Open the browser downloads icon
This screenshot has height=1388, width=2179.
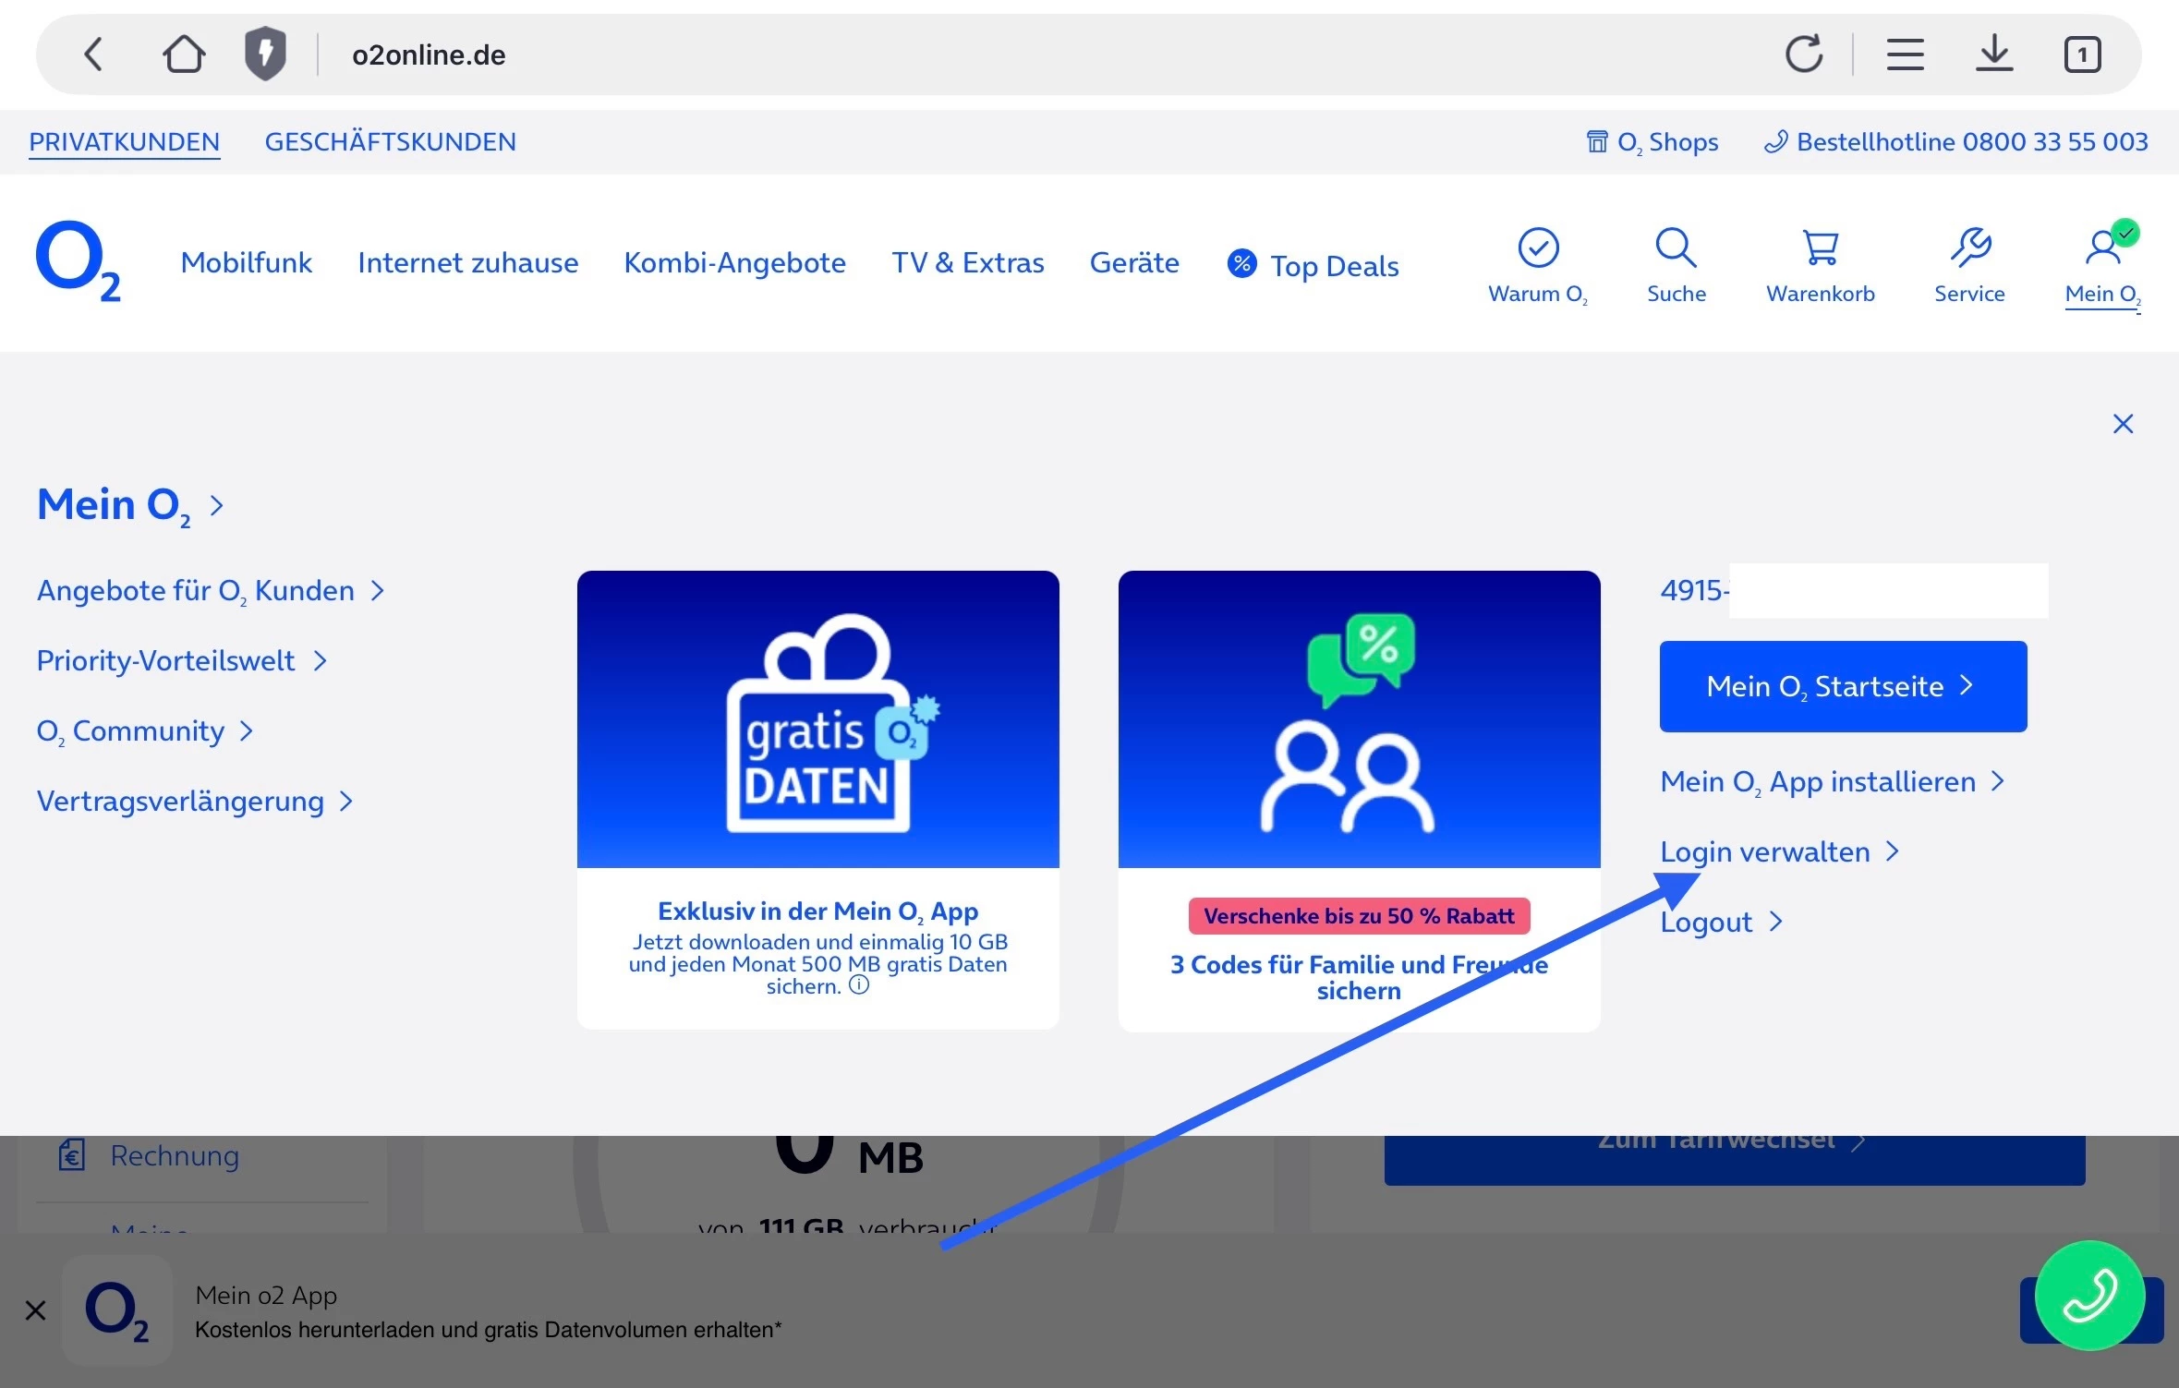1994,54
